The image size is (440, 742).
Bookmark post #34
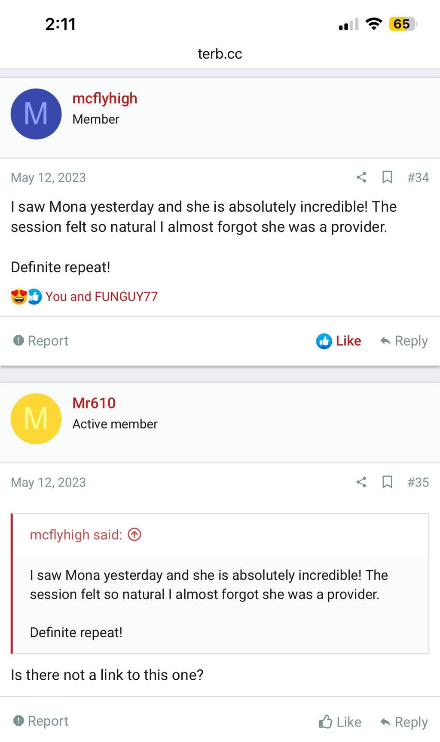387,177
